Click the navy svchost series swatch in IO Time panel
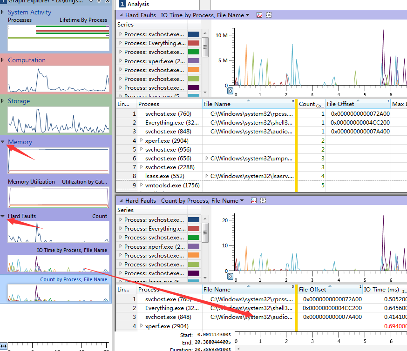 194,34
